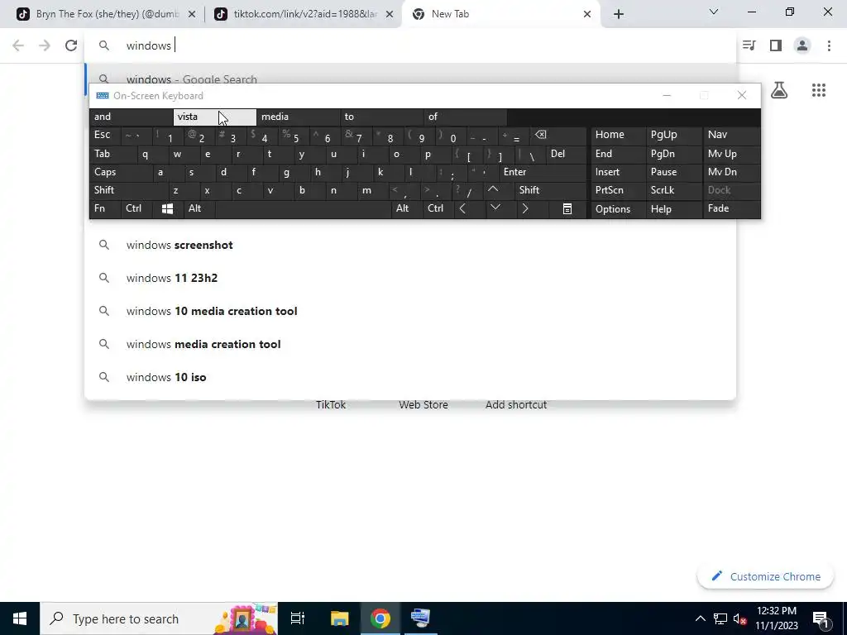The width and height of the screenshot is (847, 635).
Task: Click the context menu key on keyboard
Action: [567, 208]
